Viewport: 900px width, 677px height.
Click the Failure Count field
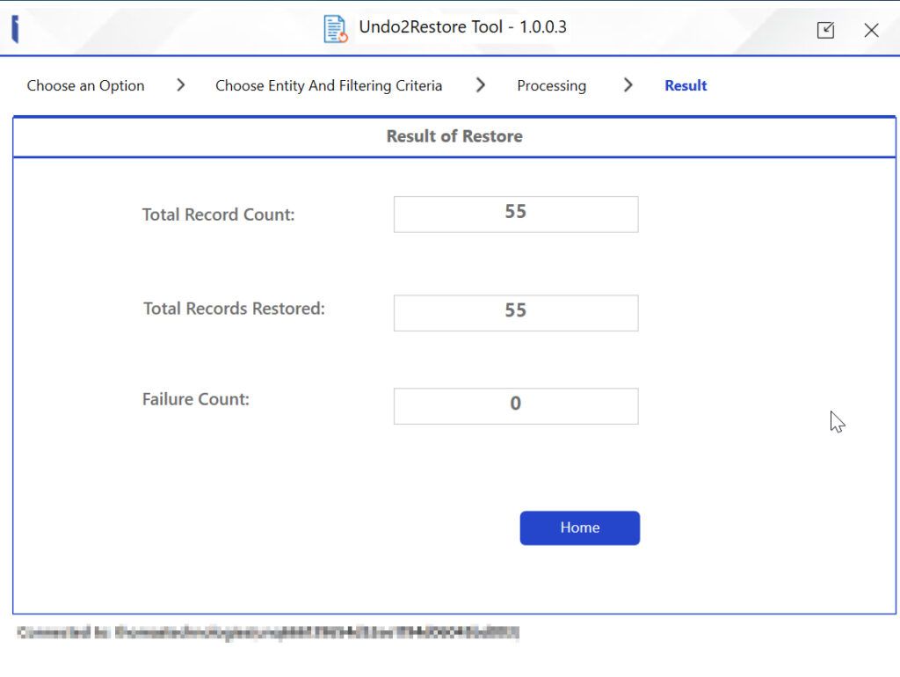click(515, 406)
